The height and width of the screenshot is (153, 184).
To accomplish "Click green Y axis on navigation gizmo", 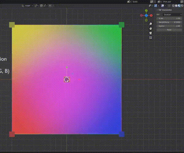I will click(146, 11).
